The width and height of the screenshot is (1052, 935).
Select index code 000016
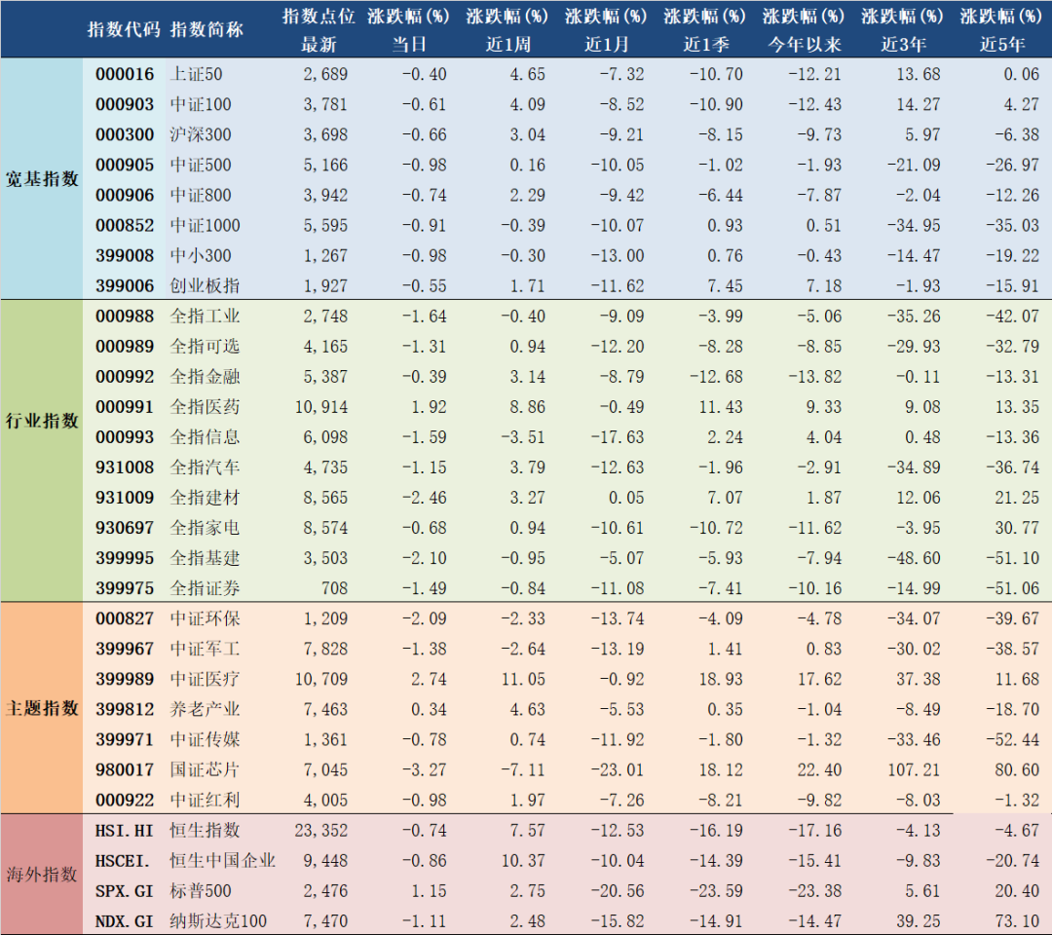pyautogui.click(x=125, y=74)
